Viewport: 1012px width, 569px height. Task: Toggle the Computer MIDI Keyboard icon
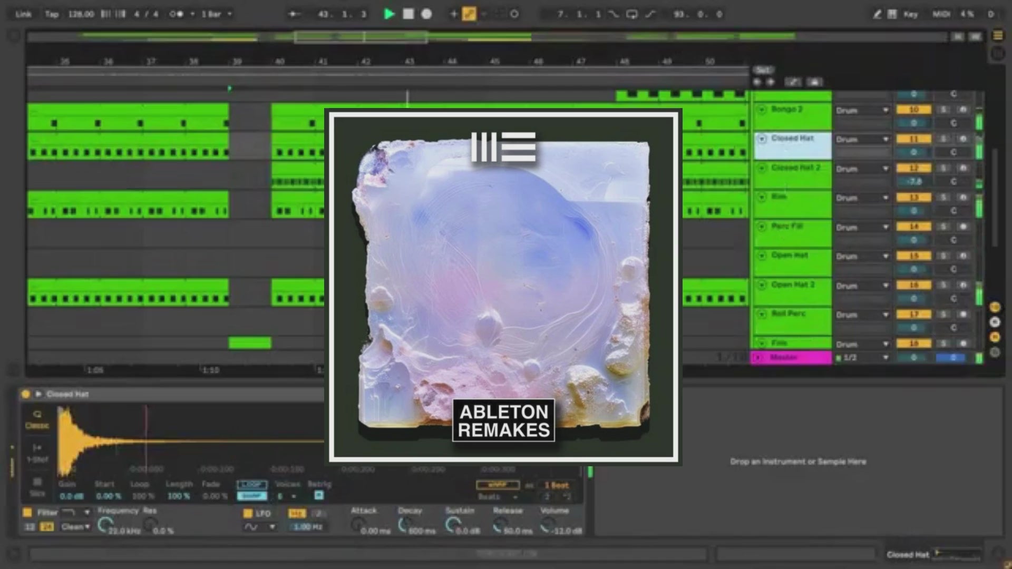pyautogui.click(x=892, y=14)
